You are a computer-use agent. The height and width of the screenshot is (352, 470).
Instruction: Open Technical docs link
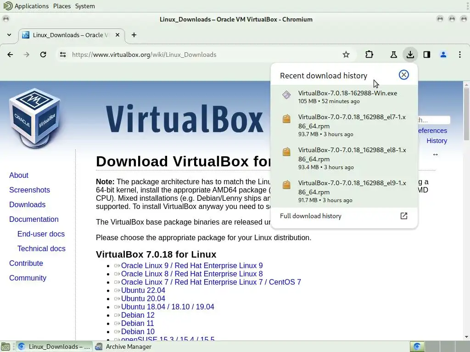tap(41, 248)
